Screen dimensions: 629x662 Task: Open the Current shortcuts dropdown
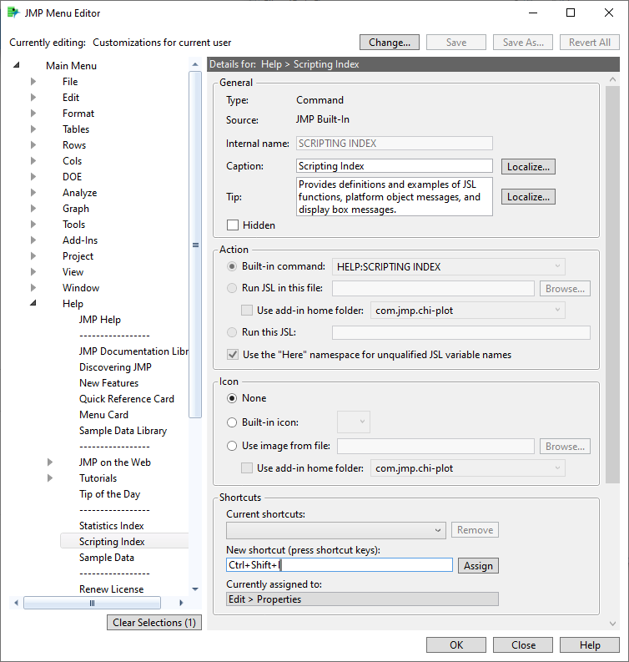click(x=336, y=530)
